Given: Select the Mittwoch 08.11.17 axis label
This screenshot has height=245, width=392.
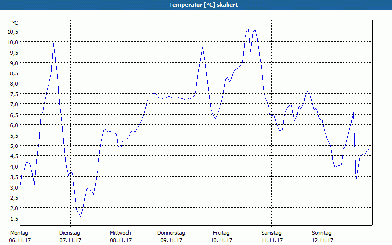Looking at the screenshot, I should click(121, 237).
